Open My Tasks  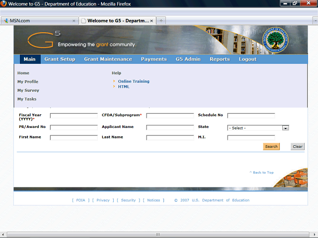27,99
